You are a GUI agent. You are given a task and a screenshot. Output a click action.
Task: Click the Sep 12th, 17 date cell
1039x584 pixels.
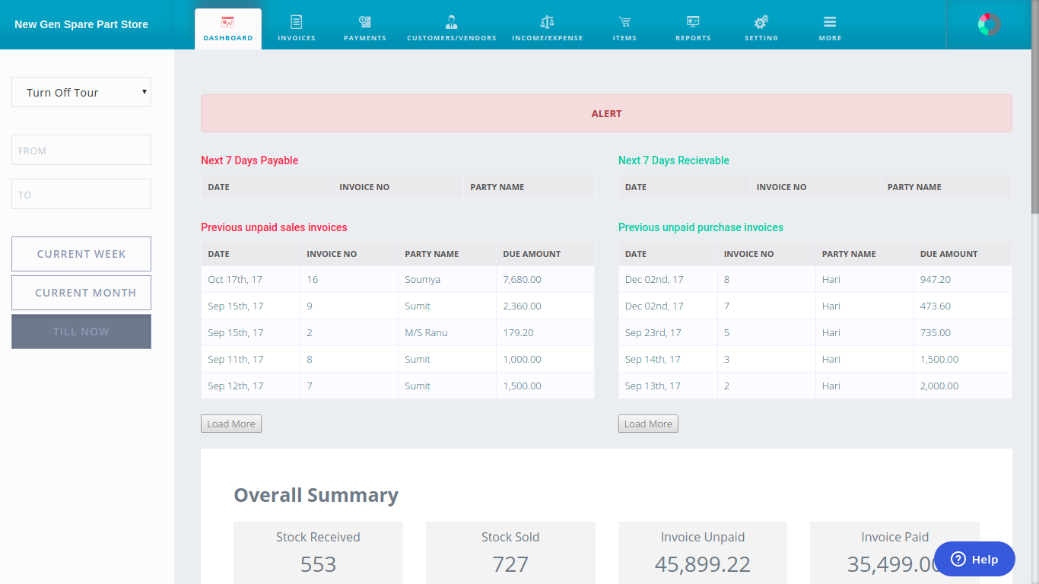click(236, 386)
